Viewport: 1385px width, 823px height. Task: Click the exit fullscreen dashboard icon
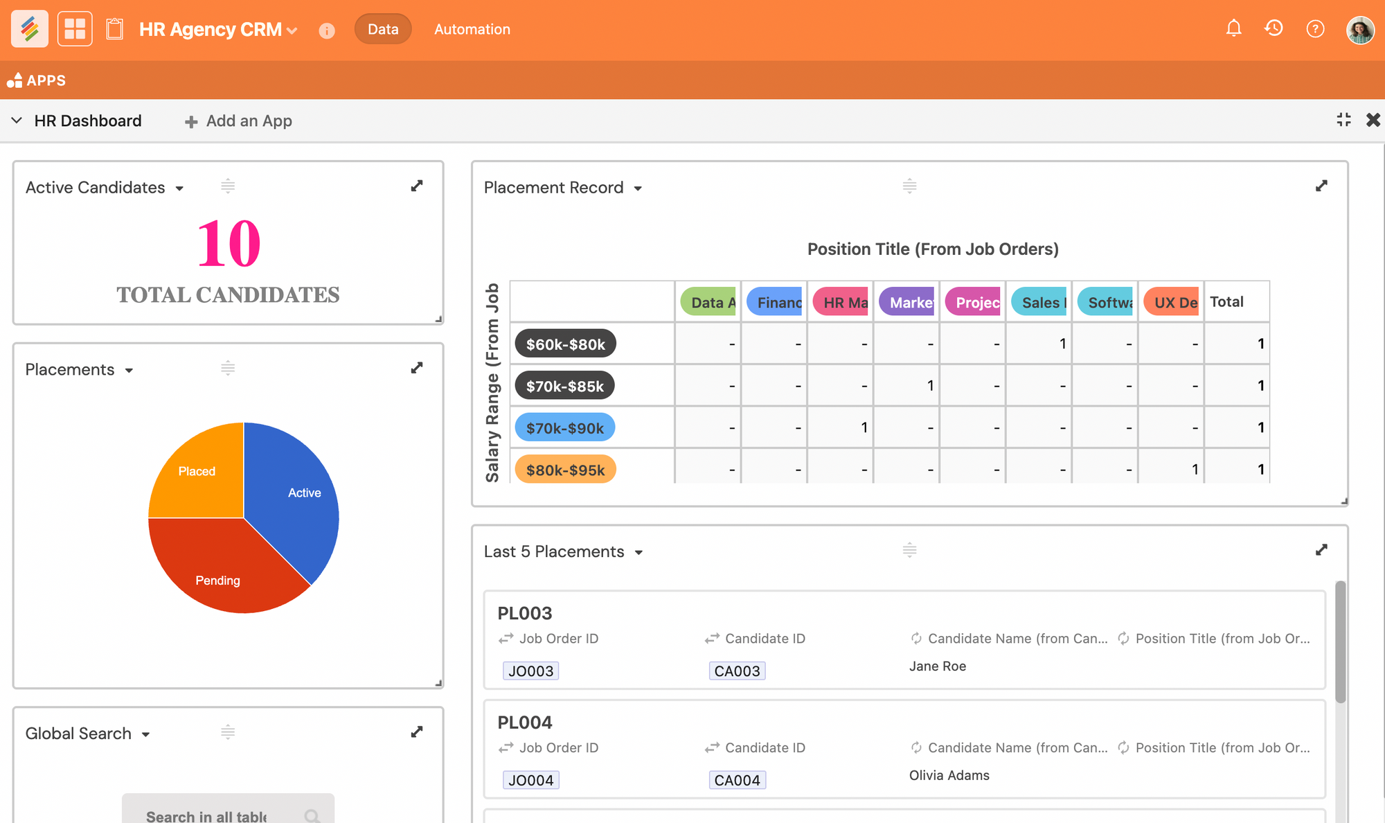pyautogui.click(x=1343, y=120)
